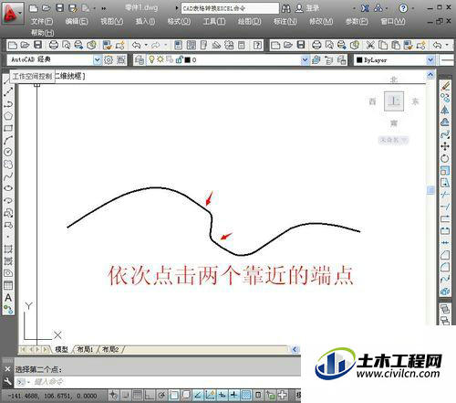Select the Circle draw tool
Screen dimensions: 456x403
tap(8, 152)
